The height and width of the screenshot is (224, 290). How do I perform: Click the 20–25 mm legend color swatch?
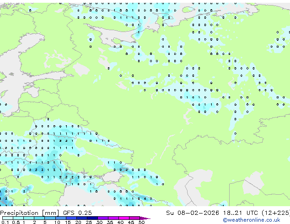[x=81, y=218]
